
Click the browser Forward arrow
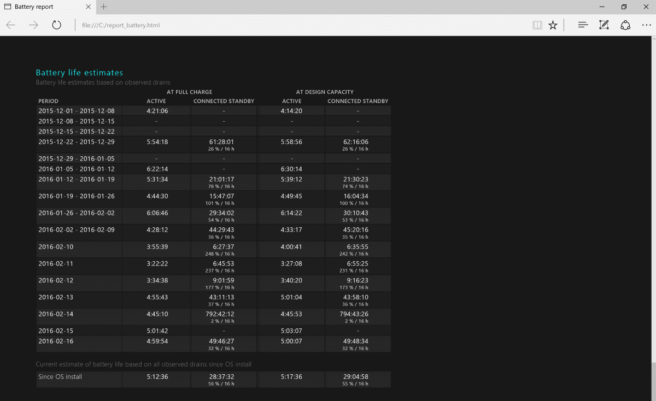pyautogui.click(x=33, y=25)
